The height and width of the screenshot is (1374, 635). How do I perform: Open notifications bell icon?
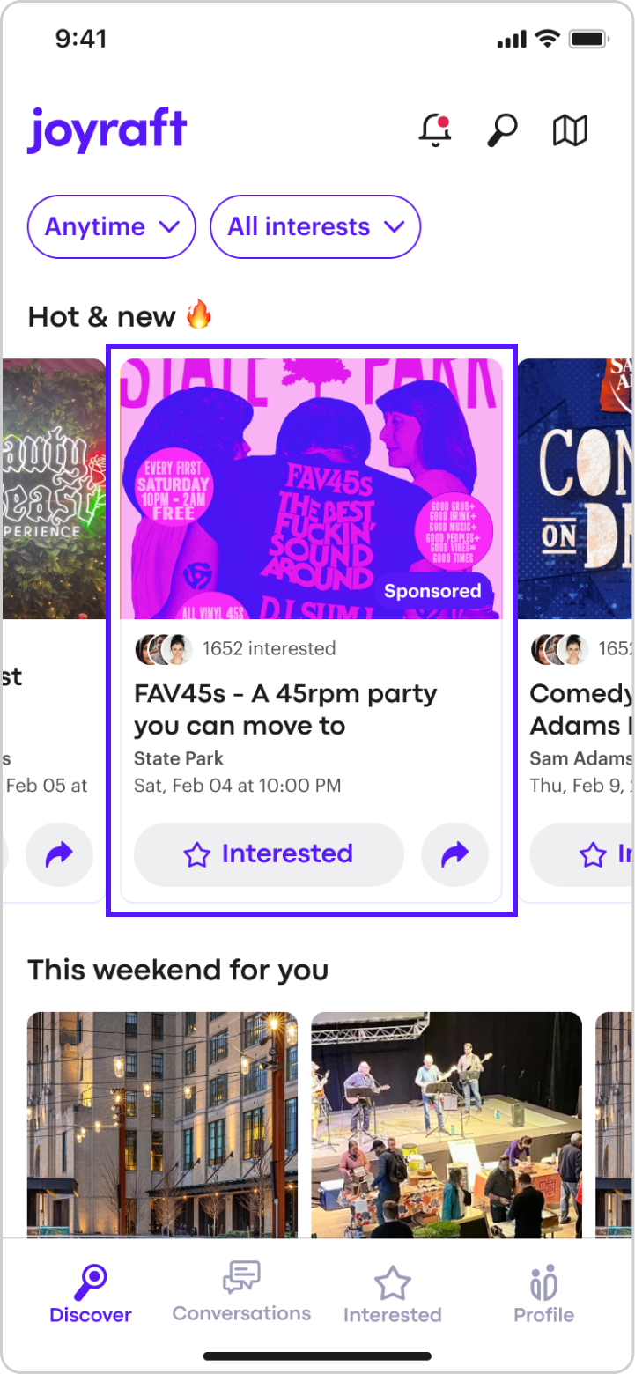[x=434, y=130]
